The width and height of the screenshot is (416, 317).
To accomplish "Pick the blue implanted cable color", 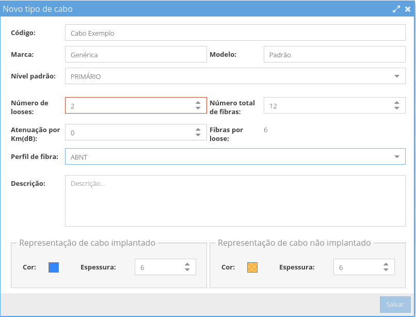I will click(x=54, y=267).
